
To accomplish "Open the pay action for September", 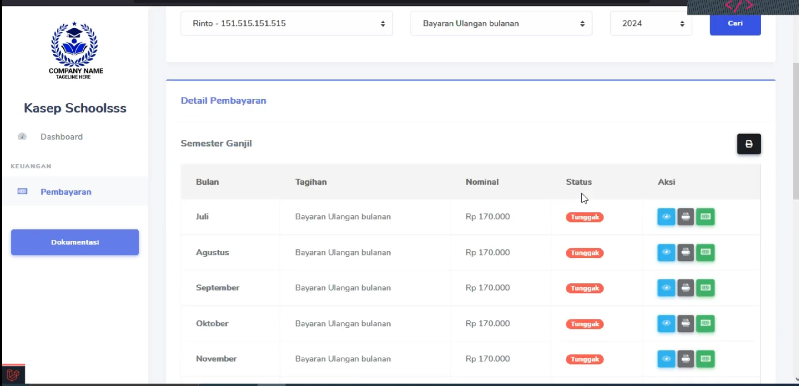I will [x=705, y=287].
